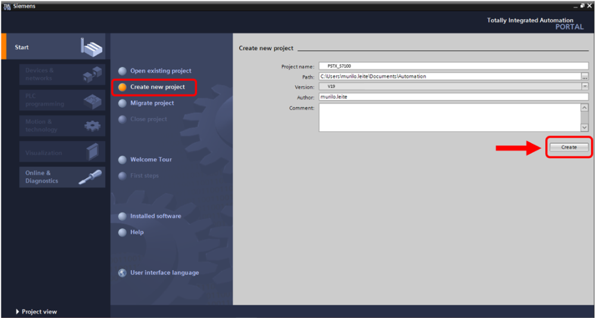Click Close project entry
The height and width of the screenshot is (318, 595).
149,119
